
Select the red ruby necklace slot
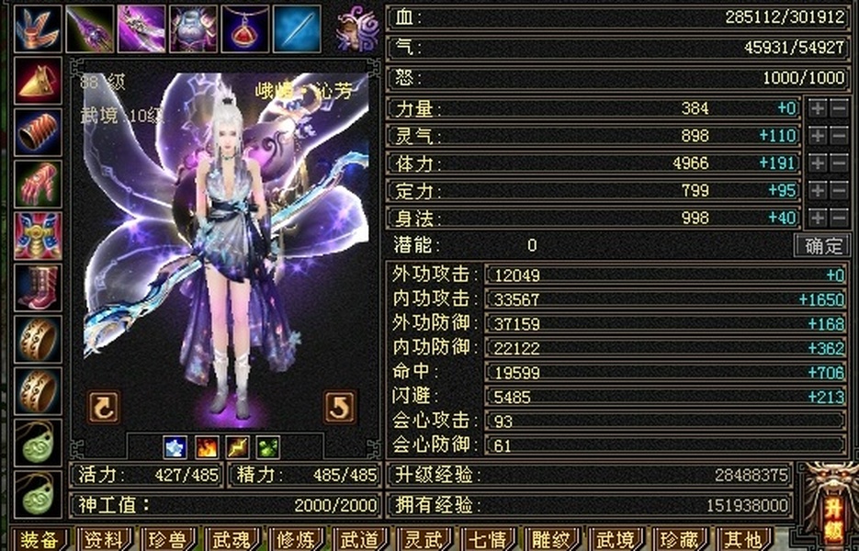coord(245,28)
